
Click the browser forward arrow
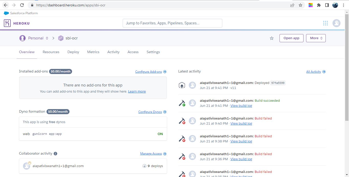pyautogui.click(x=14, y=5)
